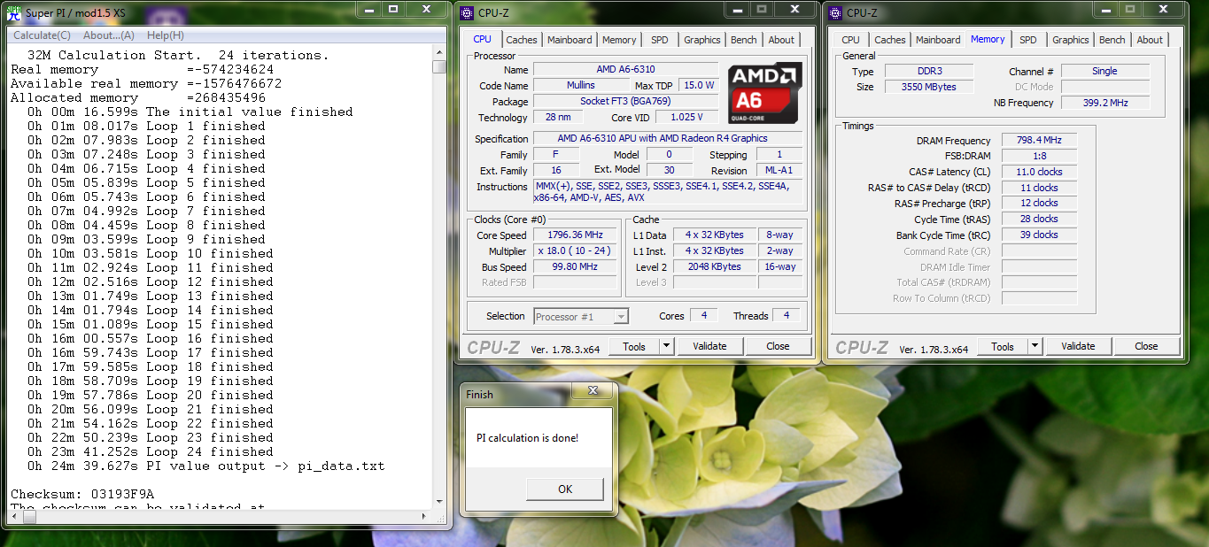Click 'PI calculation is done!' message
The image size is (1209, 547).
pyautogui.click(x=527, y=437)
